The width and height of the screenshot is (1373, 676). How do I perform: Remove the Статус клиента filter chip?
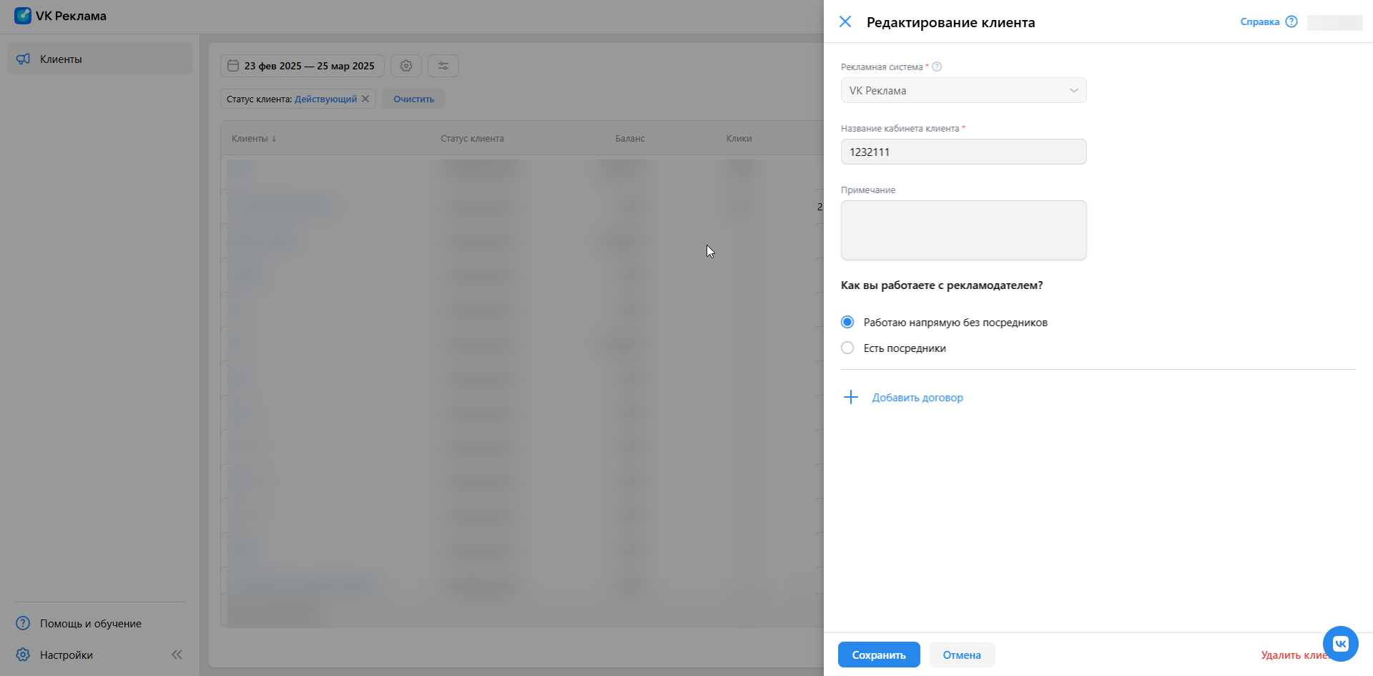(365, 99)
